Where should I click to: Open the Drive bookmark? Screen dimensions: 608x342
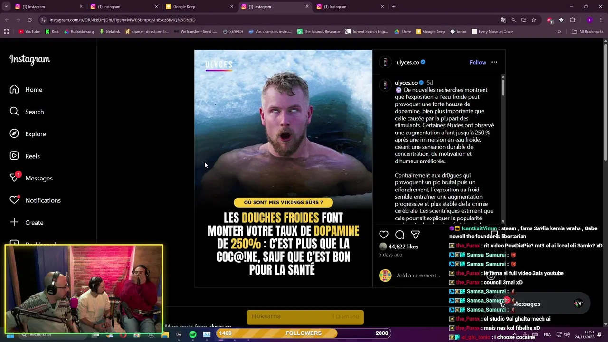[403, 32]
